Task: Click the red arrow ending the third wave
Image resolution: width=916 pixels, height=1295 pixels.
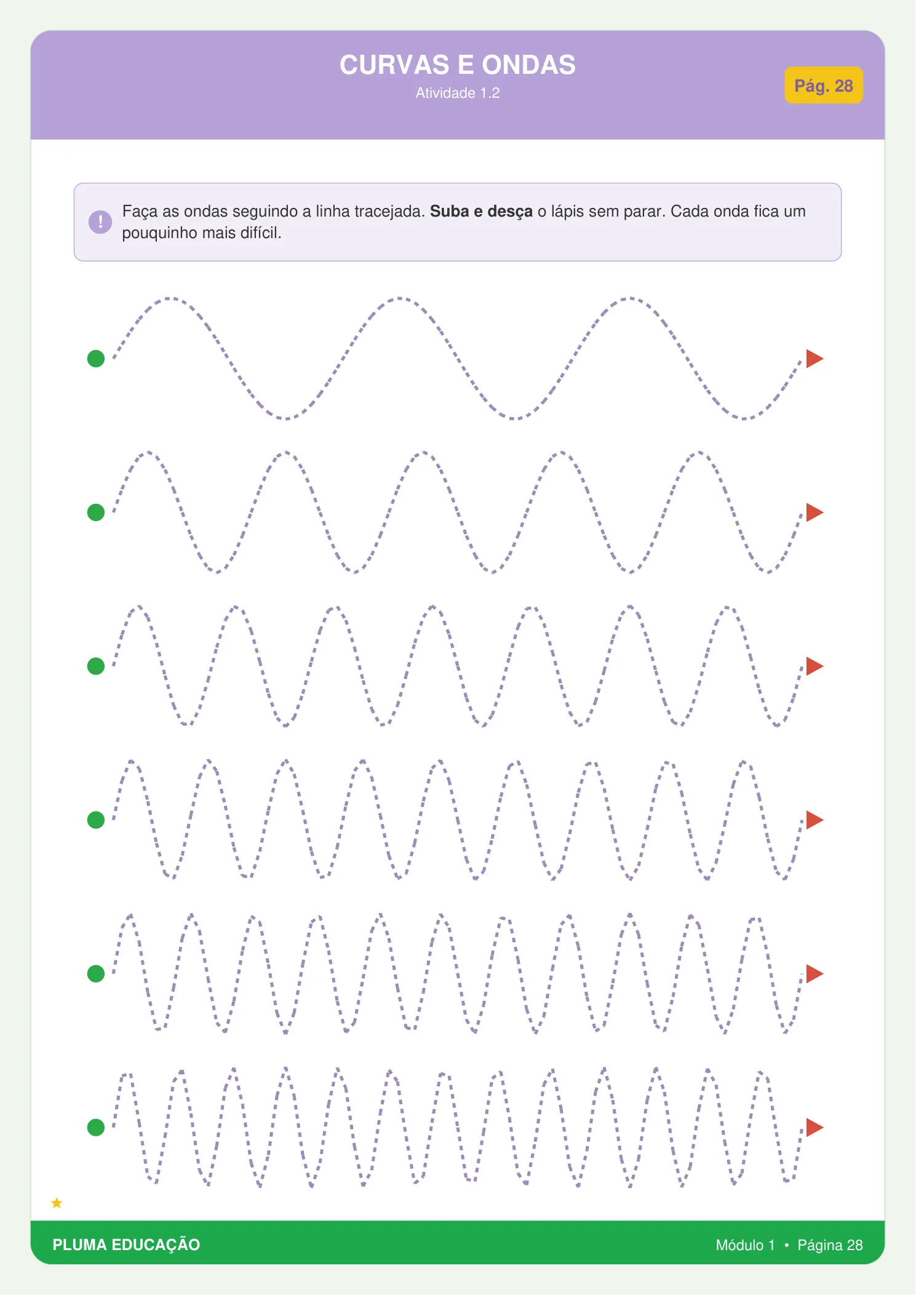Action: click(x=814, y=666)
